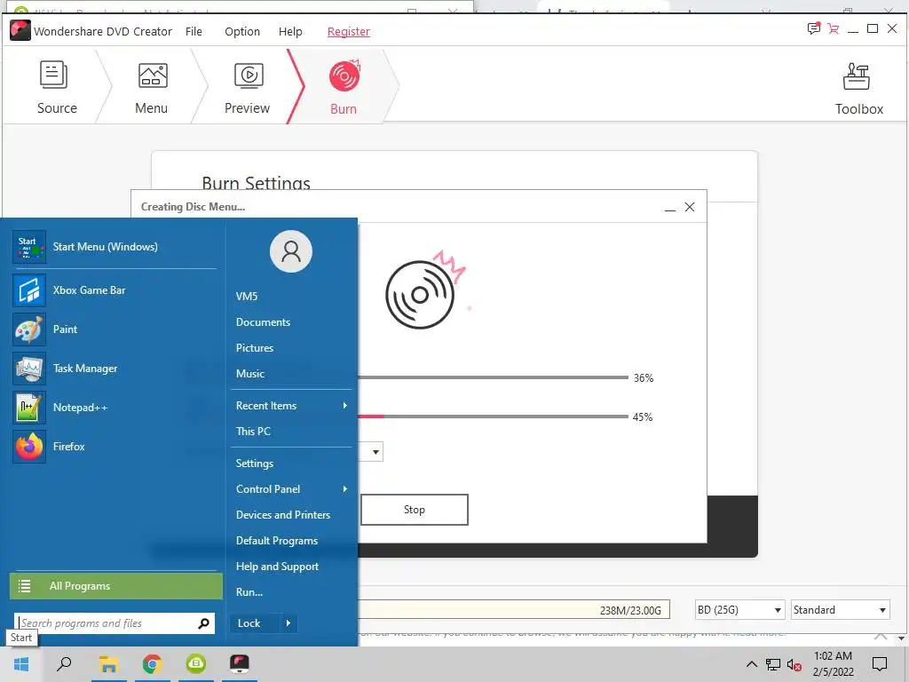This screenshot has width=909, height=682.
Task: Click the 45% progress bar
Action: (x=493, y=416)
